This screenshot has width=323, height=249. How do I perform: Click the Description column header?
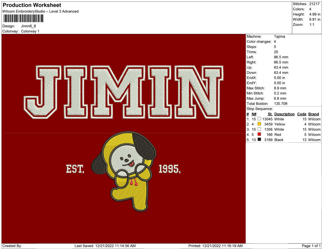pos(284,114)
